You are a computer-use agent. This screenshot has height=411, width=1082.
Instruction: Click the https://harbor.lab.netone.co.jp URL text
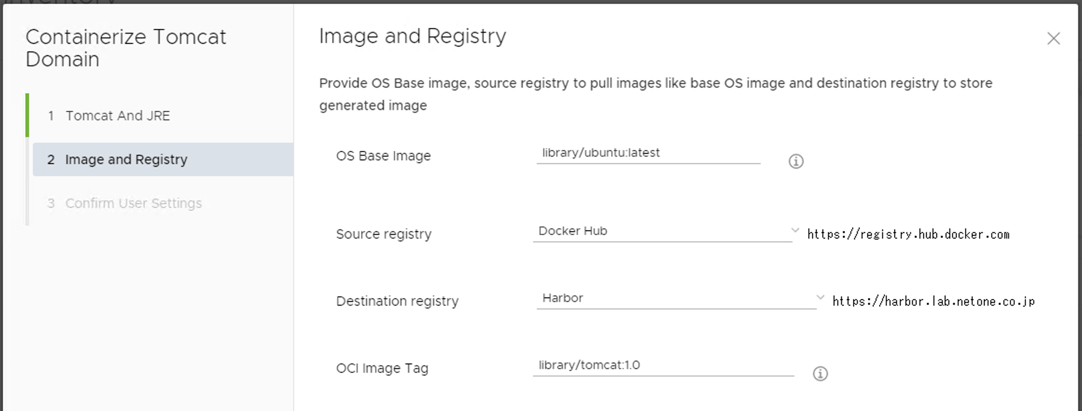[934, 301]
